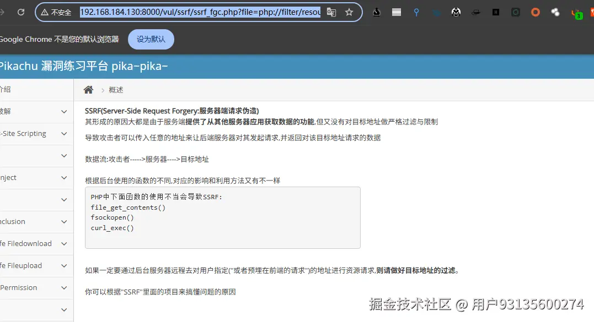Open the blue pin extension icon
Image resolution: width=594 pixels, height=322 pixels.
[416, 13]
